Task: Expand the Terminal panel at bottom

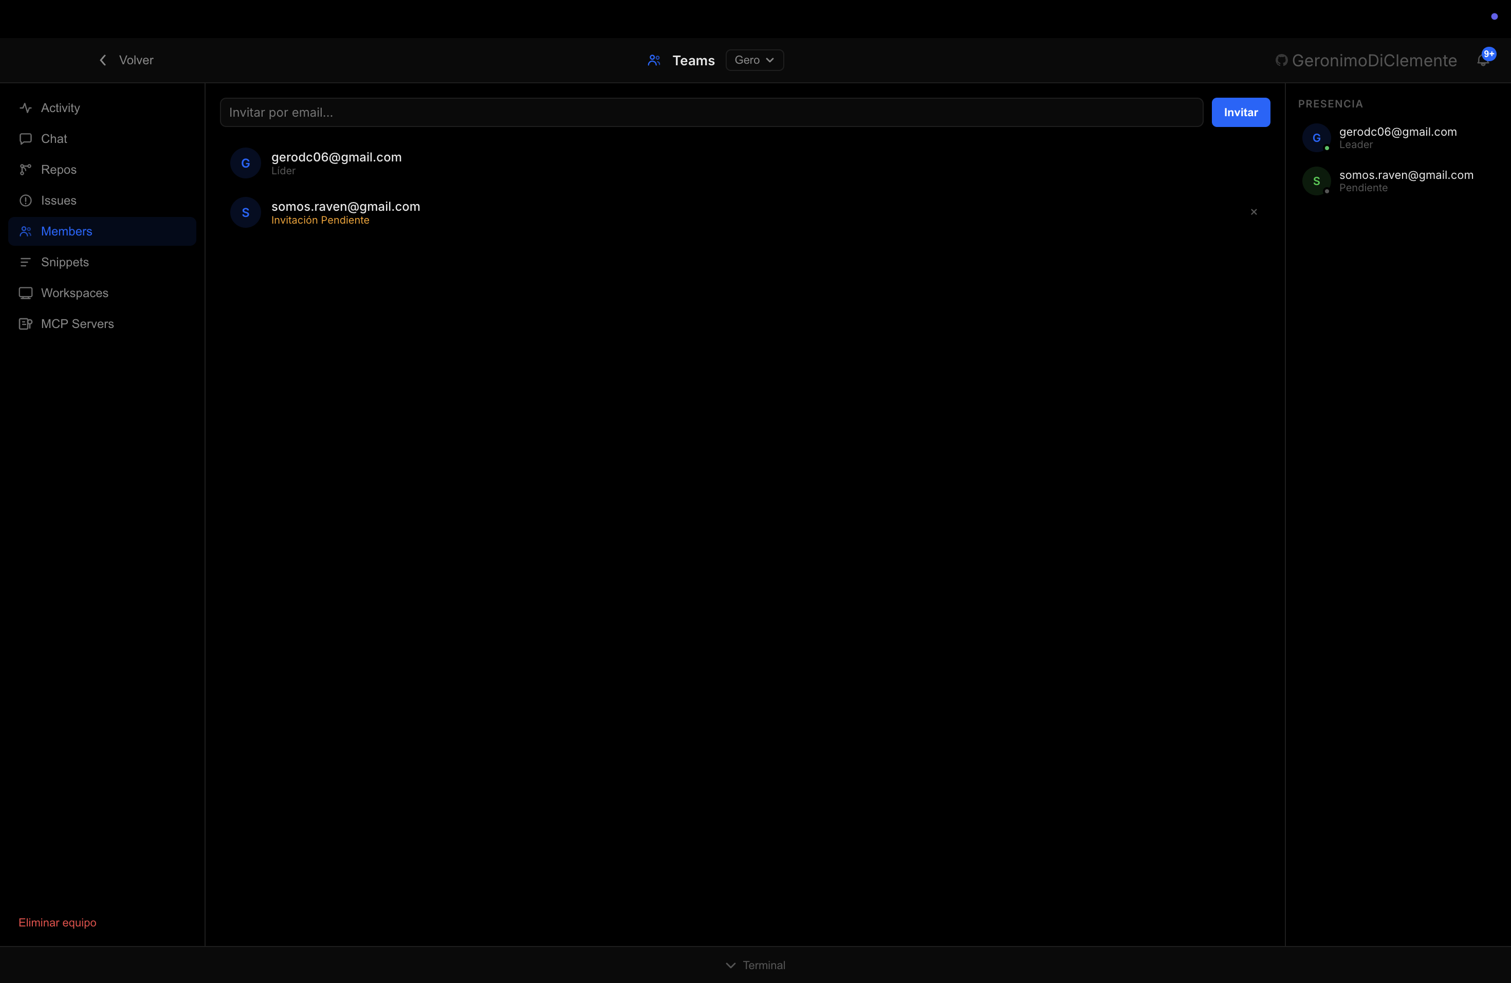Action: tap(755, 964)
